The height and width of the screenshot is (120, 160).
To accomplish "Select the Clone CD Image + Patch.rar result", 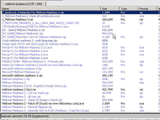I will point(32,100).
